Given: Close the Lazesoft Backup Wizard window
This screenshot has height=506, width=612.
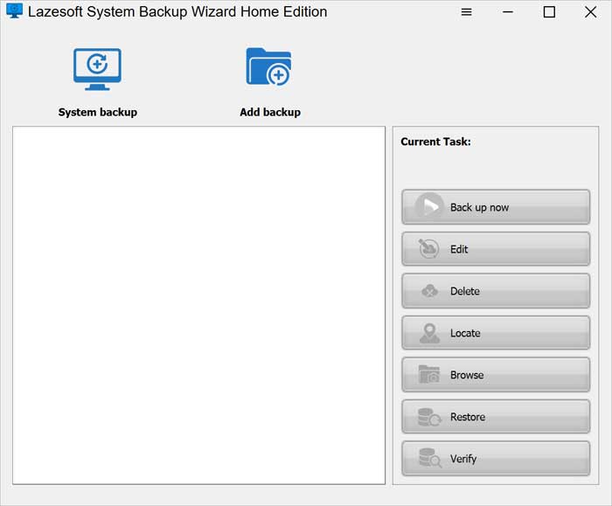Looking at the screenshot, I should [590, 12].
